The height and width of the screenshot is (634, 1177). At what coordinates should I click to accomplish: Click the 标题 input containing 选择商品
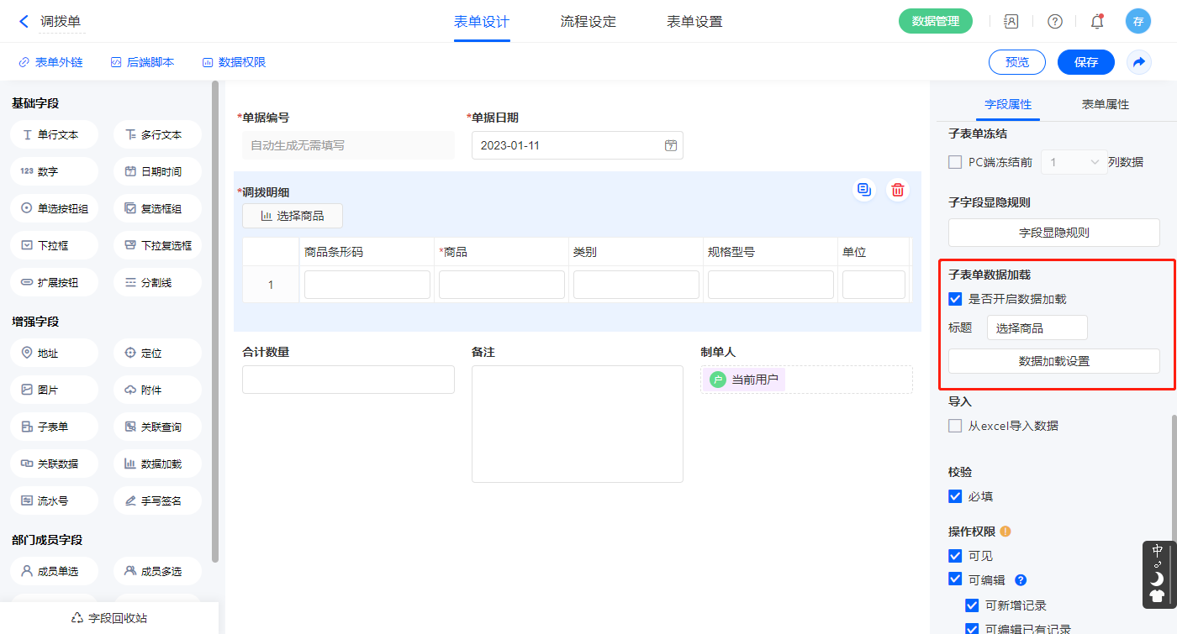pyautogui.click(x=1037, y=328)
